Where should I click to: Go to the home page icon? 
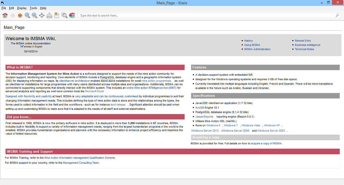tap(5, 16)
